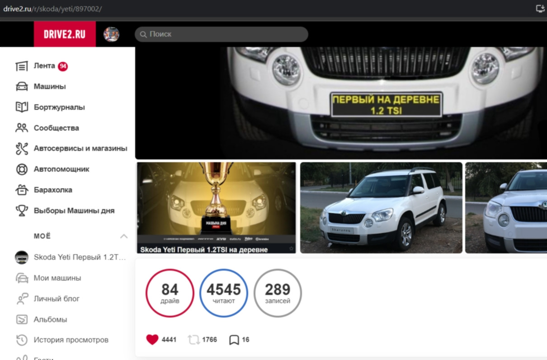Open the Мои машины cars icon
The width and height of the screenshot is (547, 360).
pyautogui.click(x=22, y=278)
